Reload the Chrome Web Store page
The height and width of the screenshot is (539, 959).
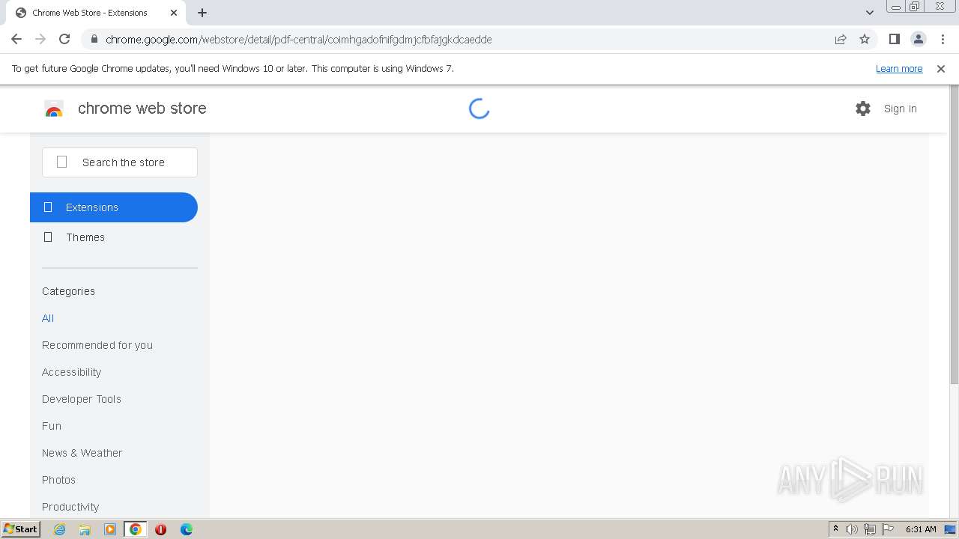[x=64, y=39]
